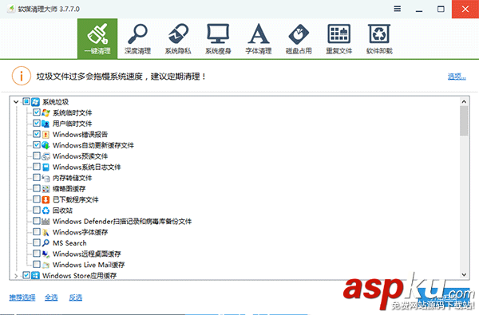The height and width of the screenshot is (315, 479).
Task: Open the 重复文件 tab
Action: (x=339, y=39)
